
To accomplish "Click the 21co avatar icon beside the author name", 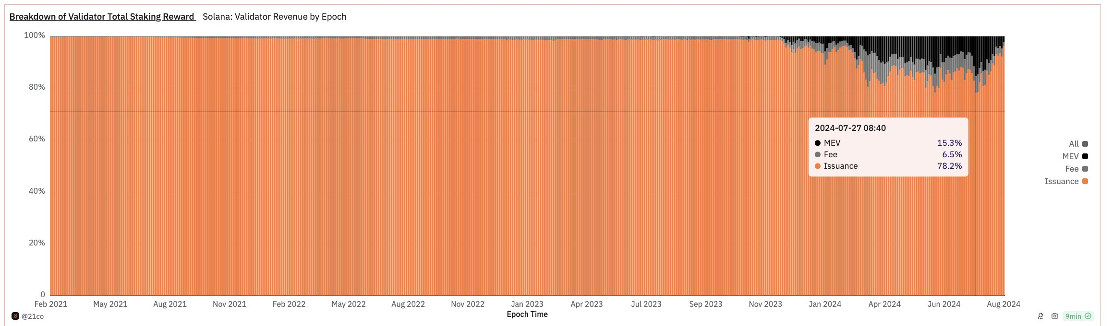I will (x=15, y=316).
